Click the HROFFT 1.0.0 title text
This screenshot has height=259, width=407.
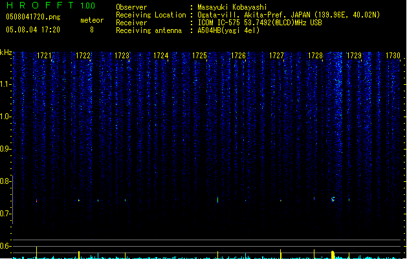pyautogui.click(x=51, y=5)
